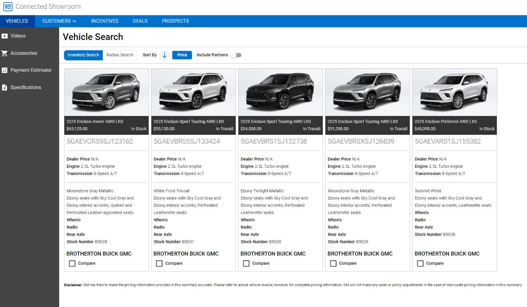This screenshot has width=527, height=307.
Task: Check Compare for Enclave Avenir B5028
Action: coord(72,264)
